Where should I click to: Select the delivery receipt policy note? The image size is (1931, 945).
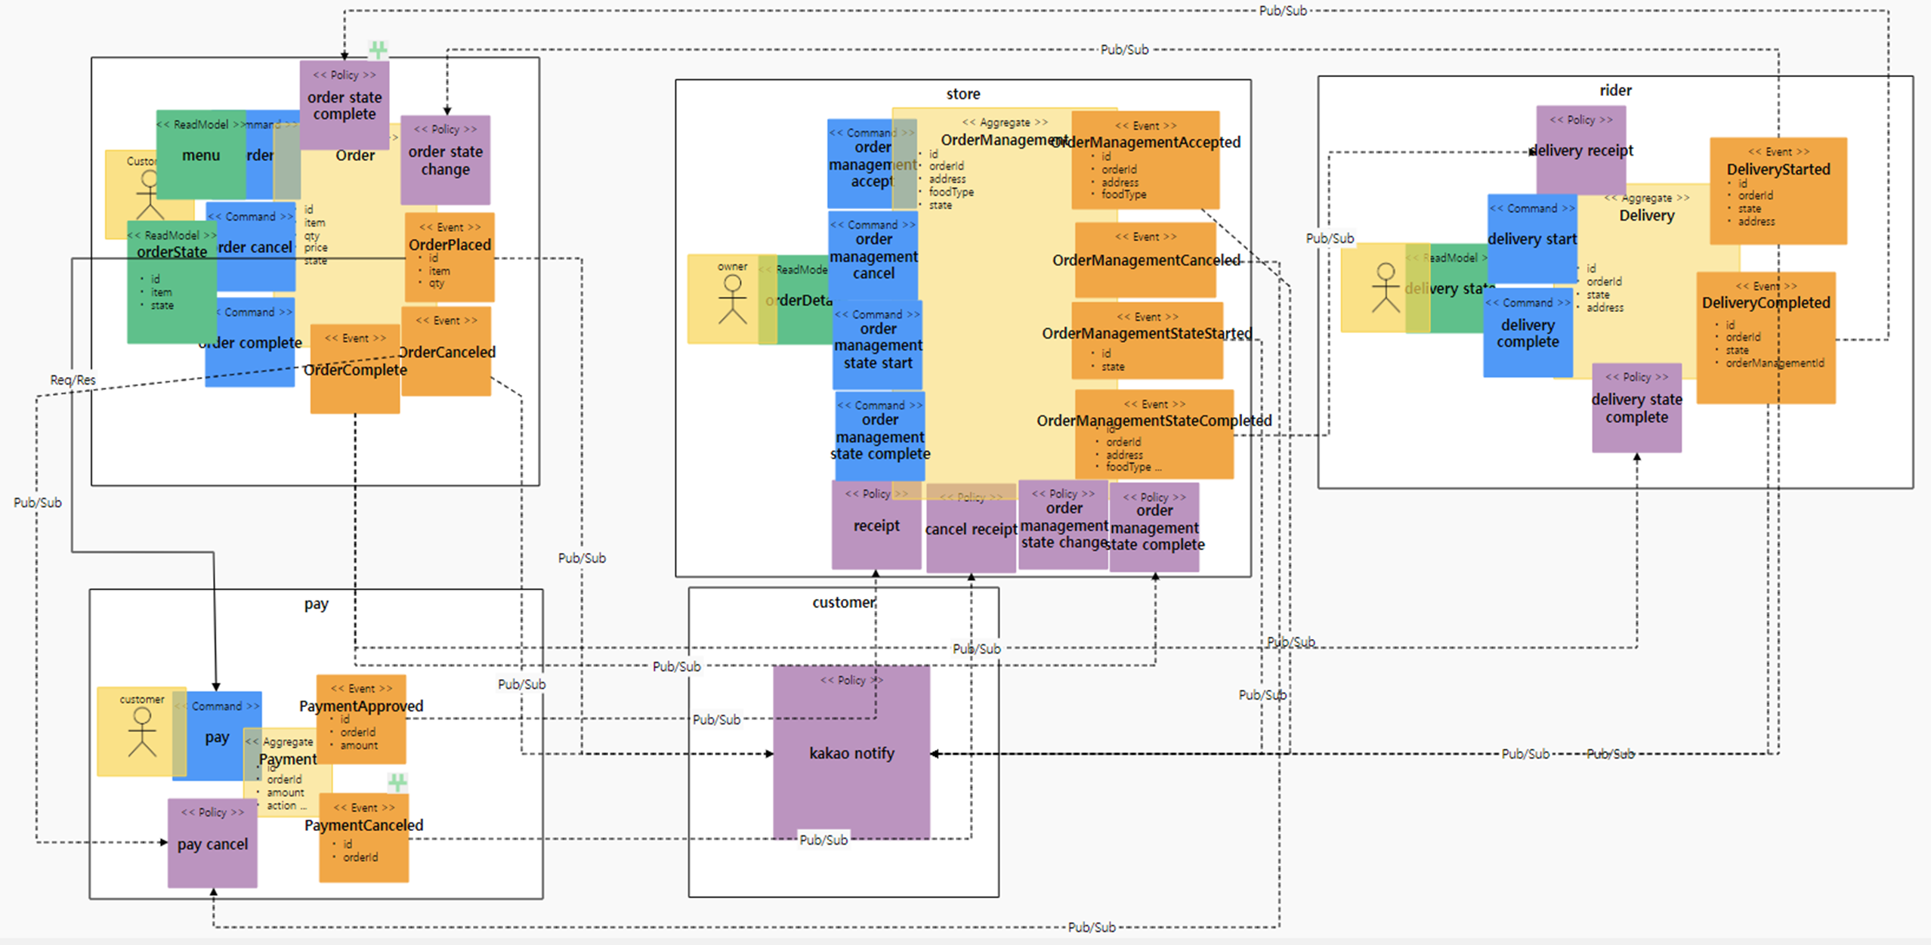[x=1581, y=150]
